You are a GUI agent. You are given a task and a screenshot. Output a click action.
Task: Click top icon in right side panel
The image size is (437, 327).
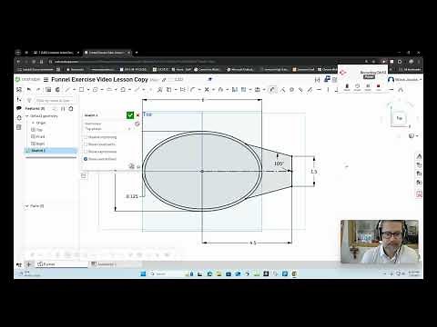pyautogui.click(x=419, y=156)
